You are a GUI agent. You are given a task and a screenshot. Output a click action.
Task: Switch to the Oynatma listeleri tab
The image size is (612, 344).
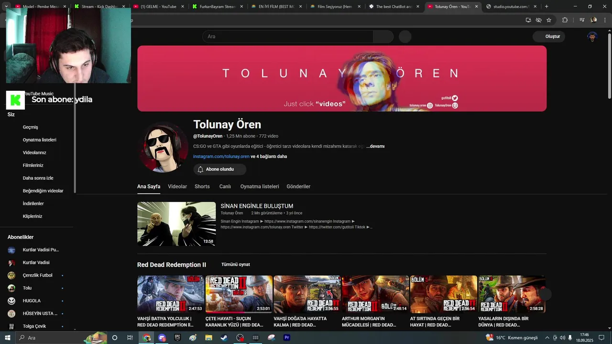[x=260, y=186]
